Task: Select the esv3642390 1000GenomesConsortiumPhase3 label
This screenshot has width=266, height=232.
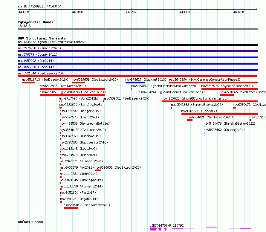Action: click(205, 80)
